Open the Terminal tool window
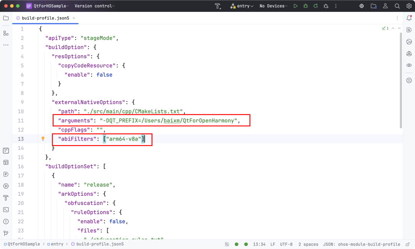 click(6, 210)
